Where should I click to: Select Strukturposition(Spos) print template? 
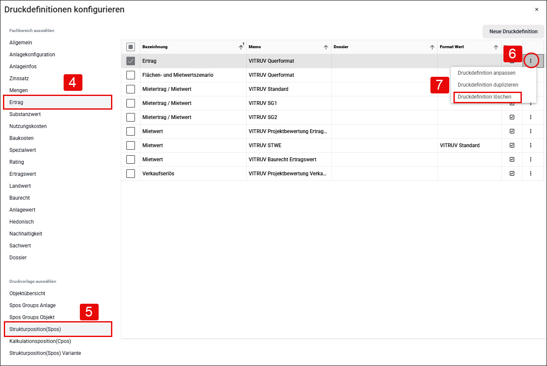(x=58, y=329)
